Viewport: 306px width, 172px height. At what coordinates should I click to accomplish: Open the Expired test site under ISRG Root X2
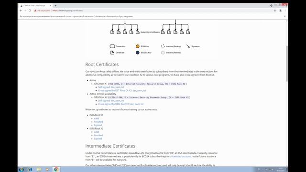[x=98, y=139]
